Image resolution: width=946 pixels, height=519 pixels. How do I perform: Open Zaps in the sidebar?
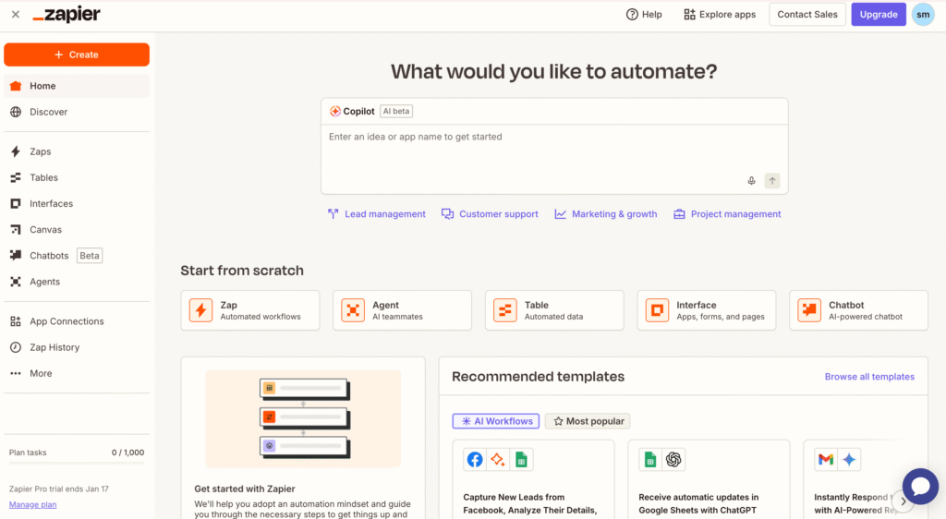pos(40,151)
